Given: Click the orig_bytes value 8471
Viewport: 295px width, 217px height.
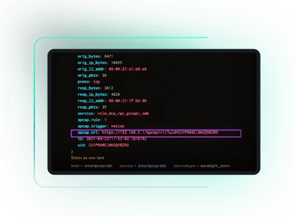Looking at the screenshot, I should click(109, 56).
